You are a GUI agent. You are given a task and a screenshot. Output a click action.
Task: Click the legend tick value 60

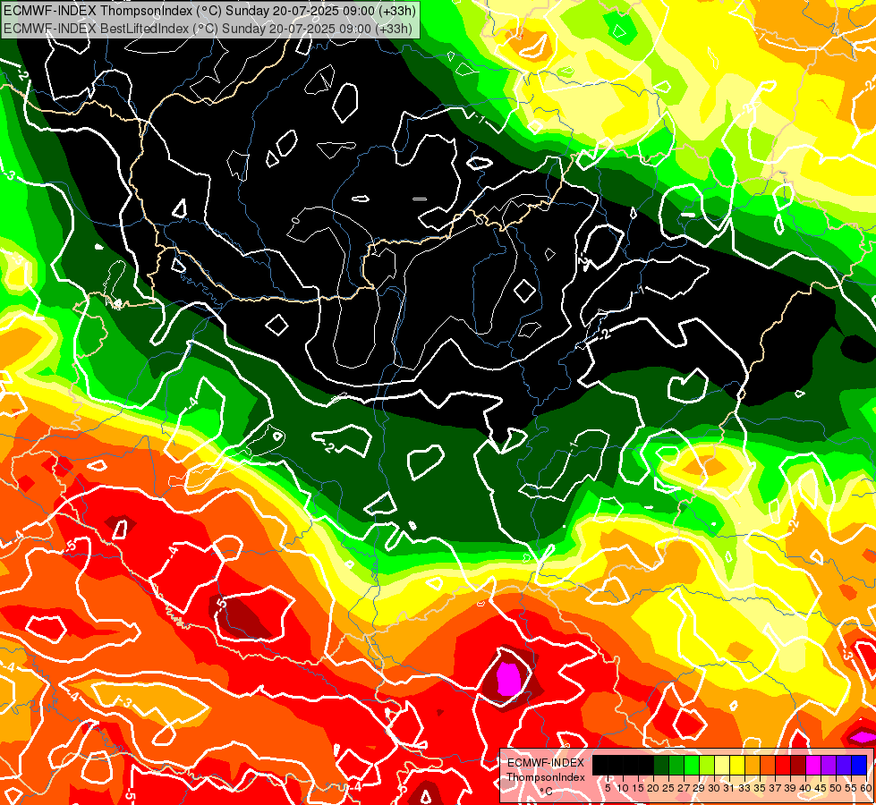tap(866, 788)
